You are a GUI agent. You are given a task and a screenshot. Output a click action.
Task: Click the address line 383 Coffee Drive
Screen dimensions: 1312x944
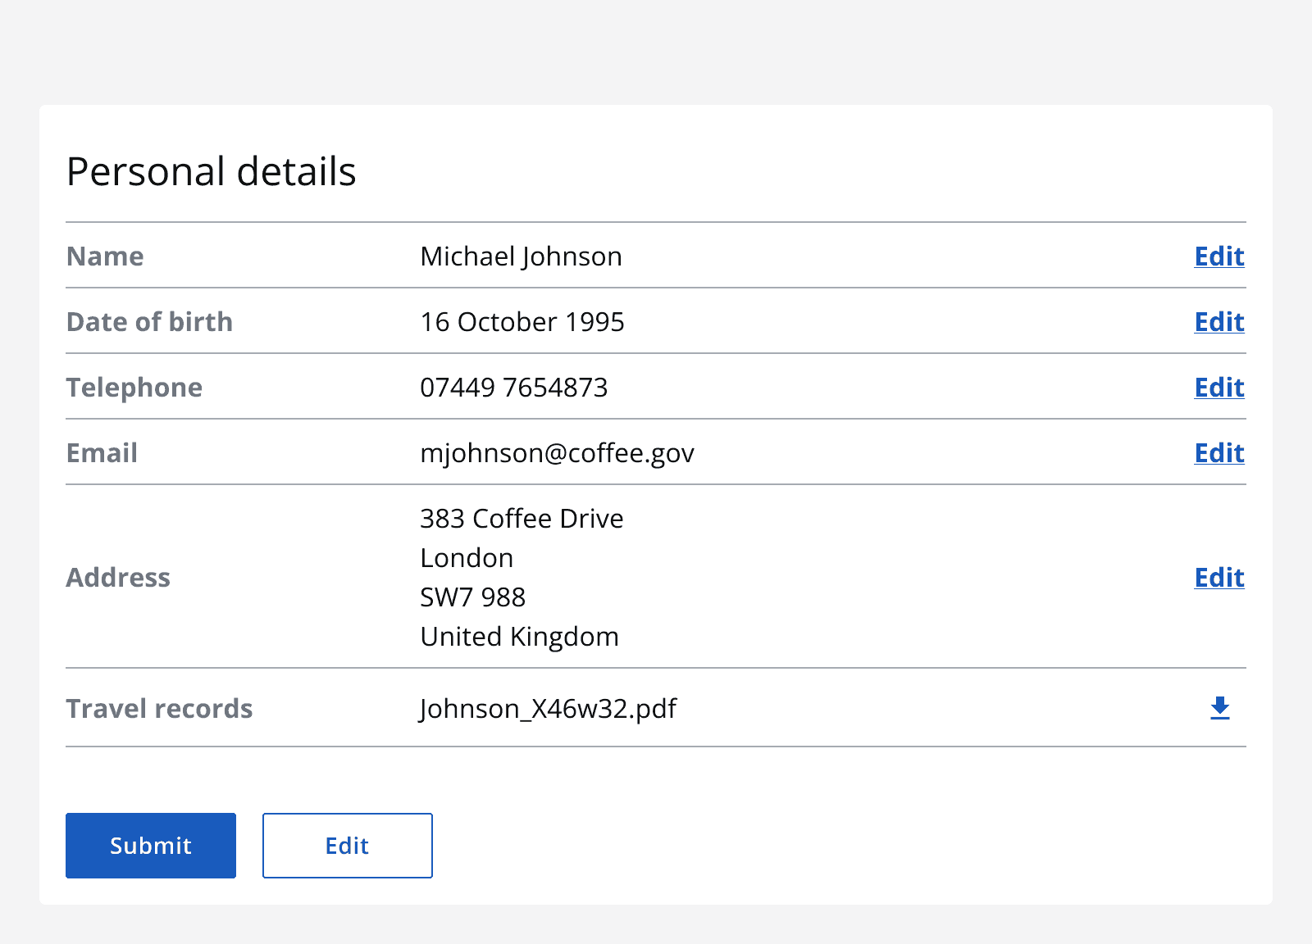pos(522,519)
